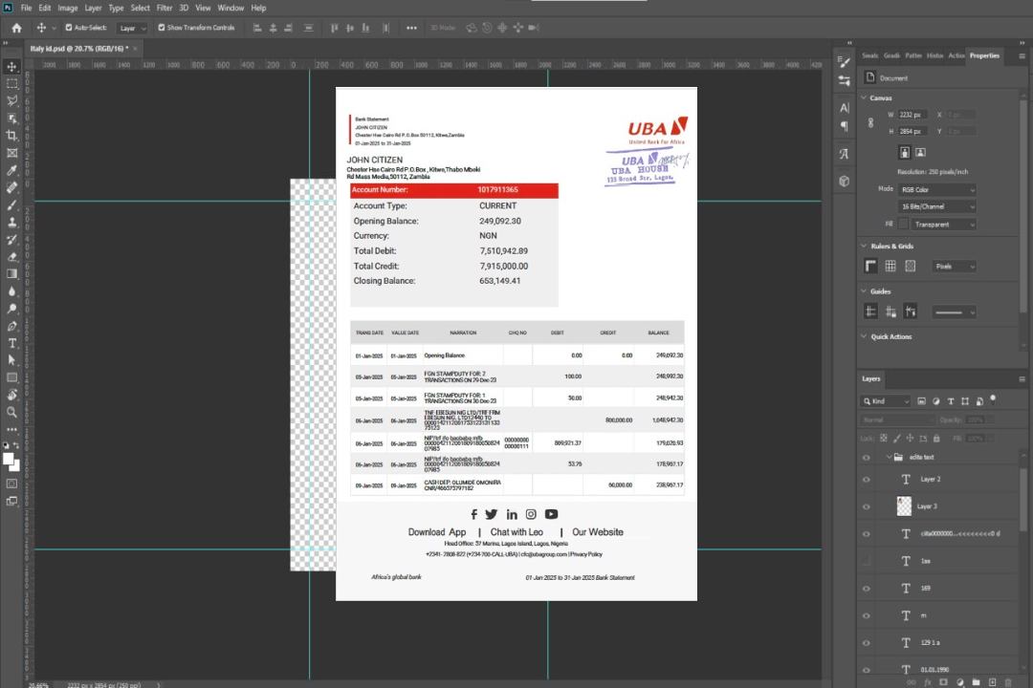Select the Polygonal Lasso tool
This screenshot has width=1033, height=688.
[11, 100]
